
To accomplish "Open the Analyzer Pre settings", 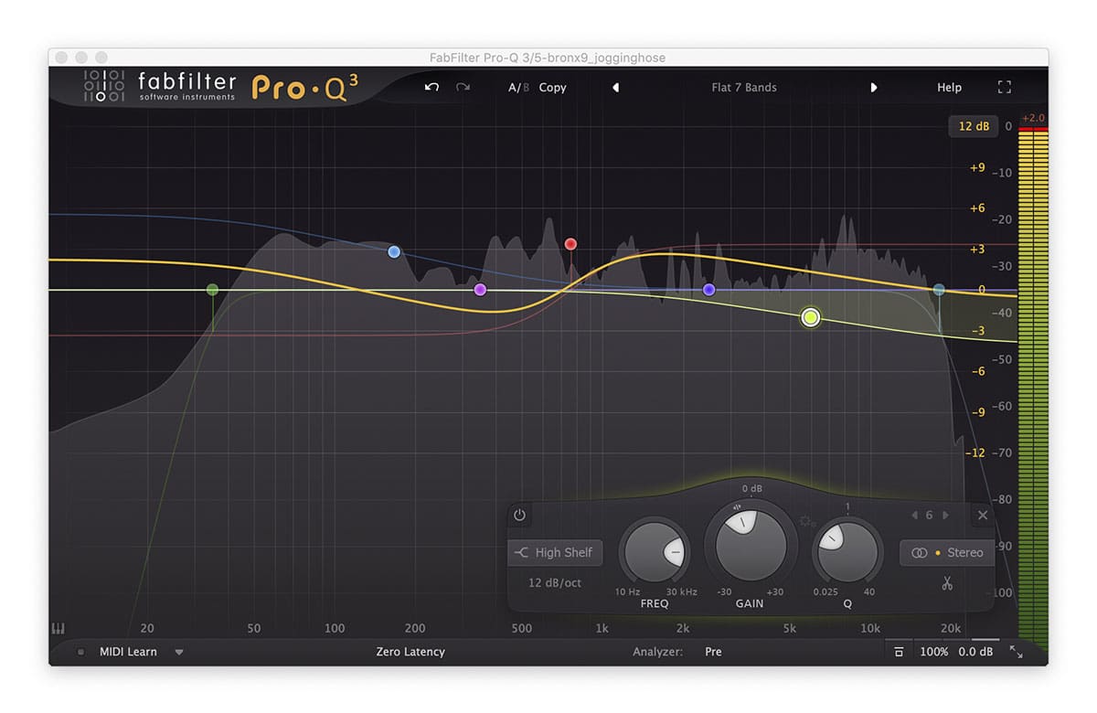I will point(713,652).
